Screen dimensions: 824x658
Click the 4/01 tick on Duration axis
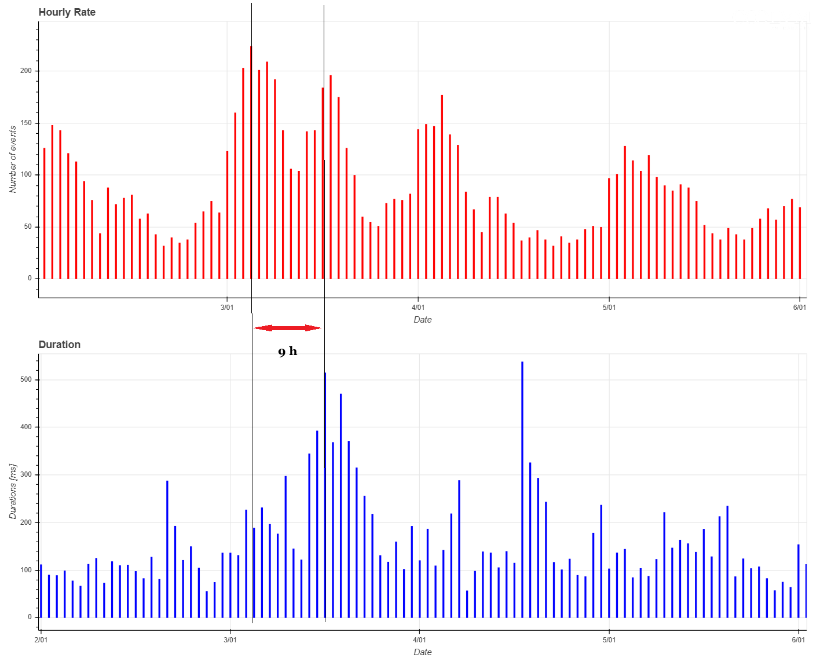point(419,640)
